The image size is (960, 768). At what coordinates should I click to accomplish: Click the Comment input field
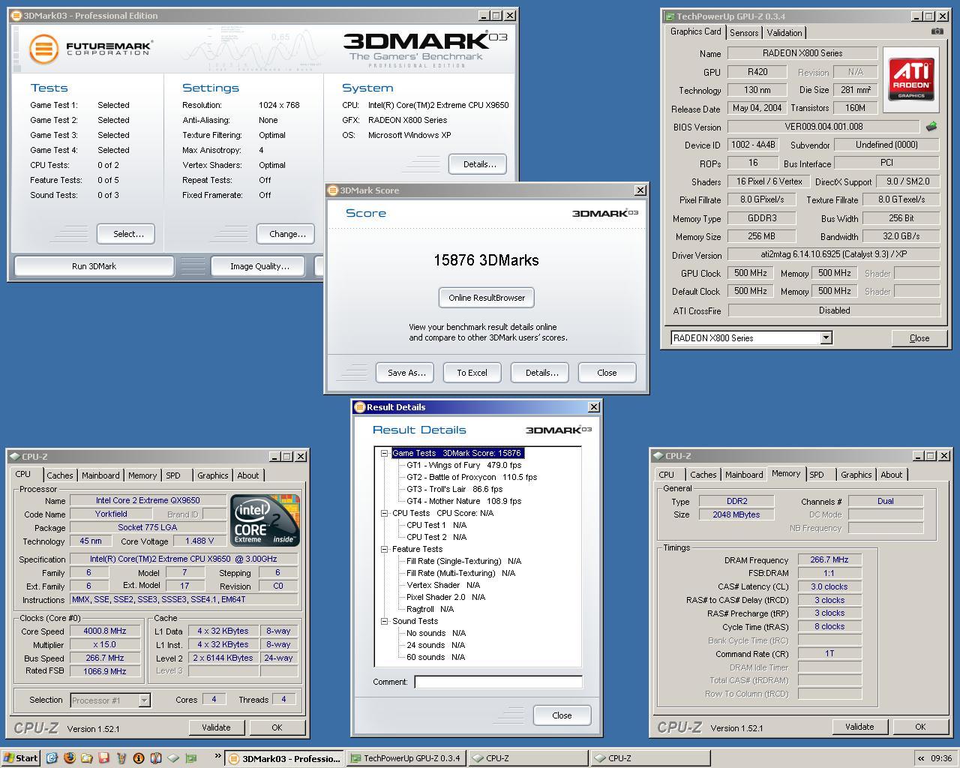498,682
